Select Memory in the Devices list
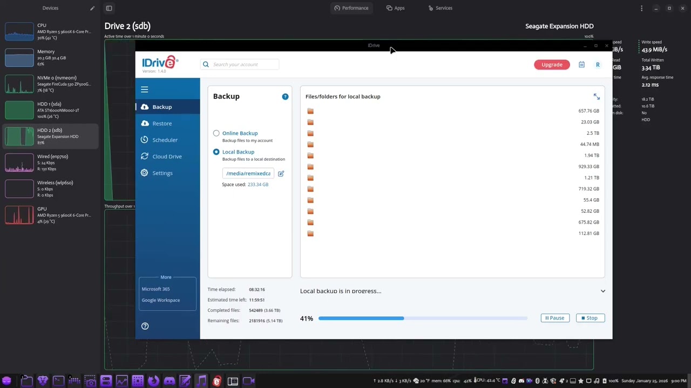Screen dimensions: 691x388 coord(50,58)
